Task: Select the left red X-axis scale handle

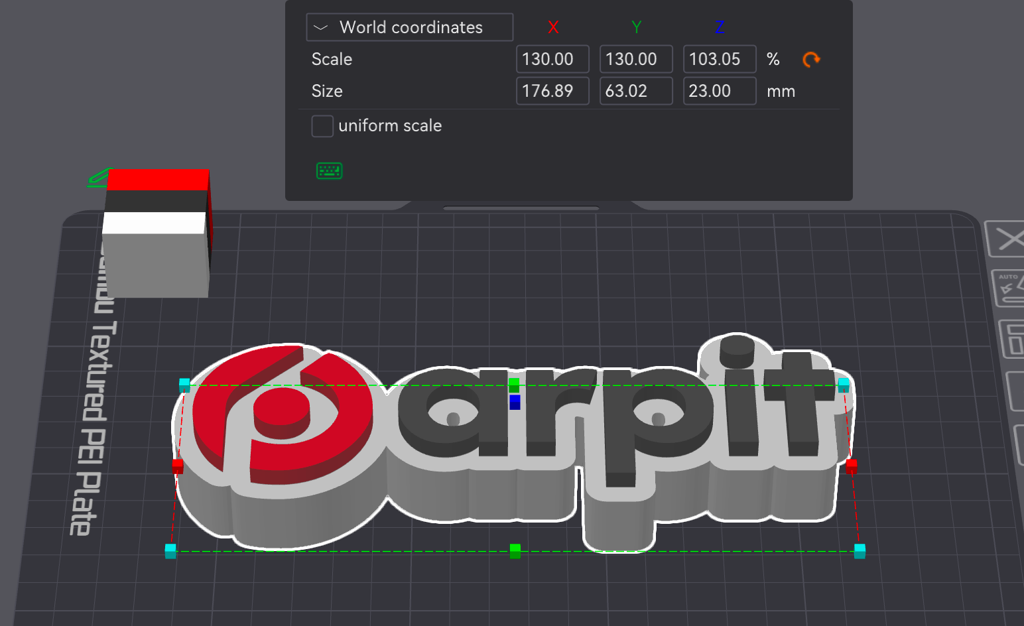Action: (x=178, y=466)
